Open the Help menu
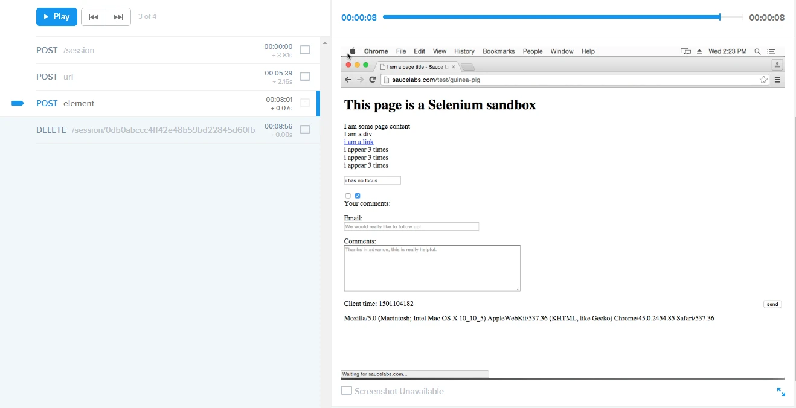The height and width of the screenshot is (408, 796). coord(588,51)
